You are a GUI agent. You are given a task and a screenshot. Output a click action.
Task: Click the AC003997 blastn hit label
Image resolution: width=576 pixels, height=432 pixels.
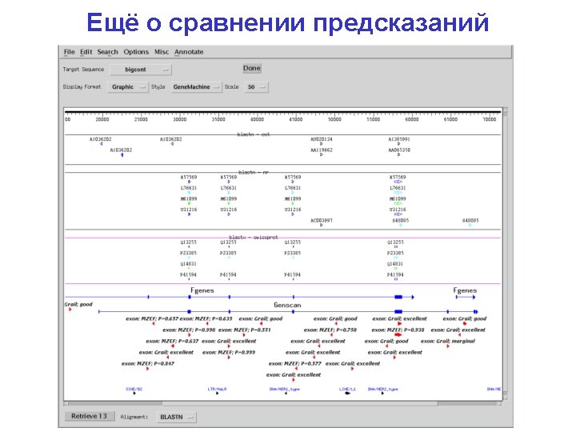tap(322, 221)
